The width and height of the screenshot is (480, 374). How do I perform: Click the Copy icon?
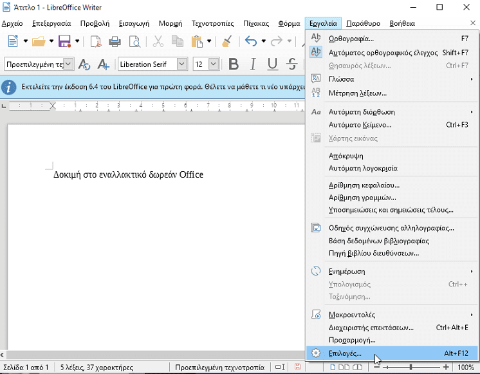tap(177, 41)
